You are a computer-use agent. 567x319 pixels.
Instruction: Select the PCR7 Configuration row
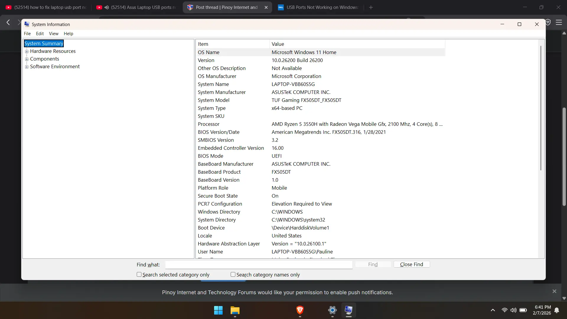(x=321, y=204)
